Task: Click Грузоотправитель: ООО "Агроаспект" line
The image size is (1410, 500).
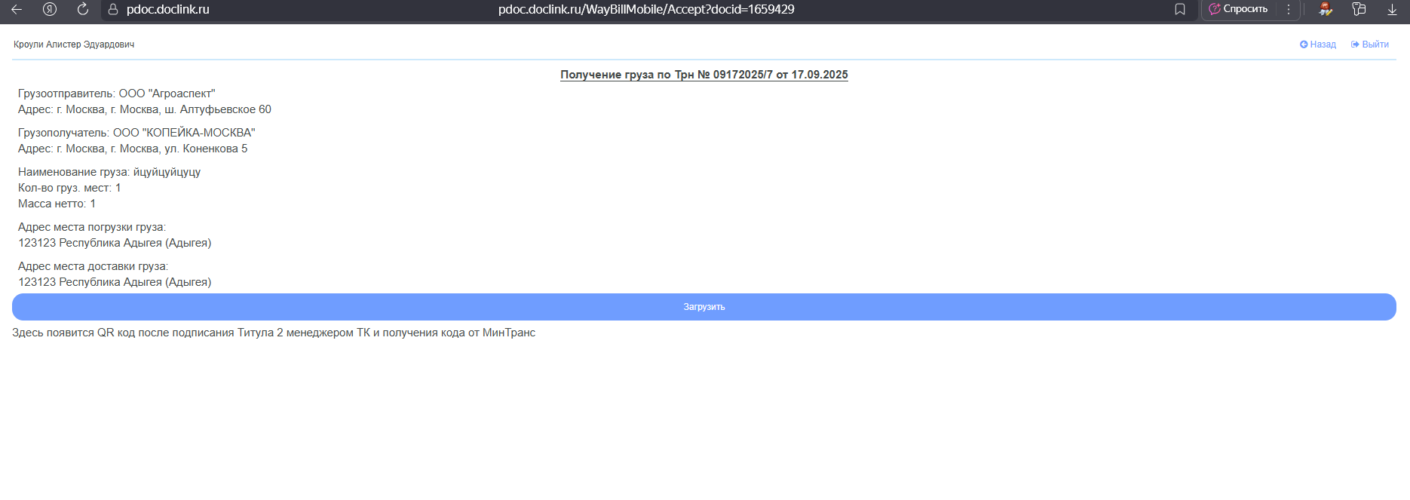Action: tap(117, 94)
